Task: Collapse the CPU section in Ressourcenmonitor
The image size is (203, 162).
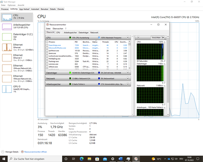Action: click(x=128, y=37)
